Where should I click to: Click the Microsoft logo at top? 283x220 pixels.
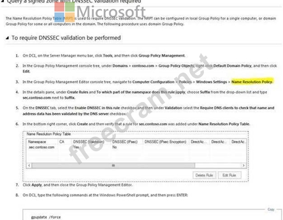coord(100,12)
